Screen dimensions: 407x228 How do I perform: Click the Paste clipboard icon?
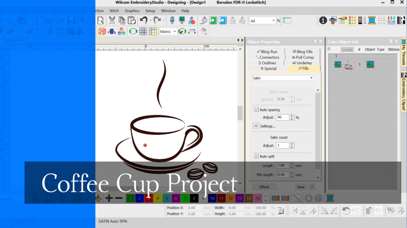[132, 20]
